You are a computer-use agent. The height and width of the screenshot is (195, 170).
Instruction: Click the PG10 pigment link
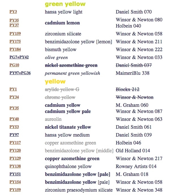14,65
